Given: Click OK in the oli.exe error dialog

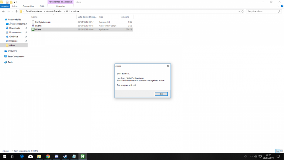Looking at the screenshot, I should (161, 94).
